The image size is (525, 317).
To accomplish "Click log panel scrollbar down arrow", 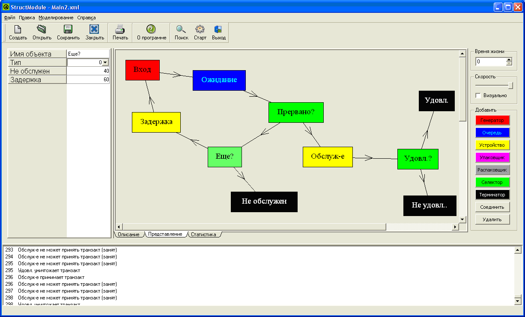I will pos(518,302).
